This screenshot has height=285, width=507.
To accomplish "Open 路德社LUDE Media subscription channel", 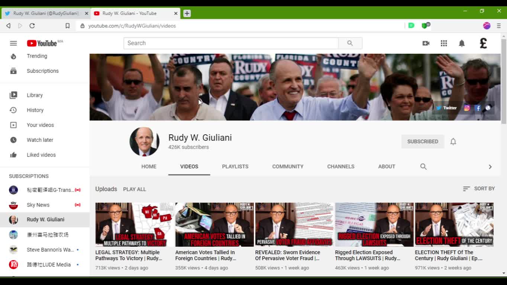I will click(45, 265).
